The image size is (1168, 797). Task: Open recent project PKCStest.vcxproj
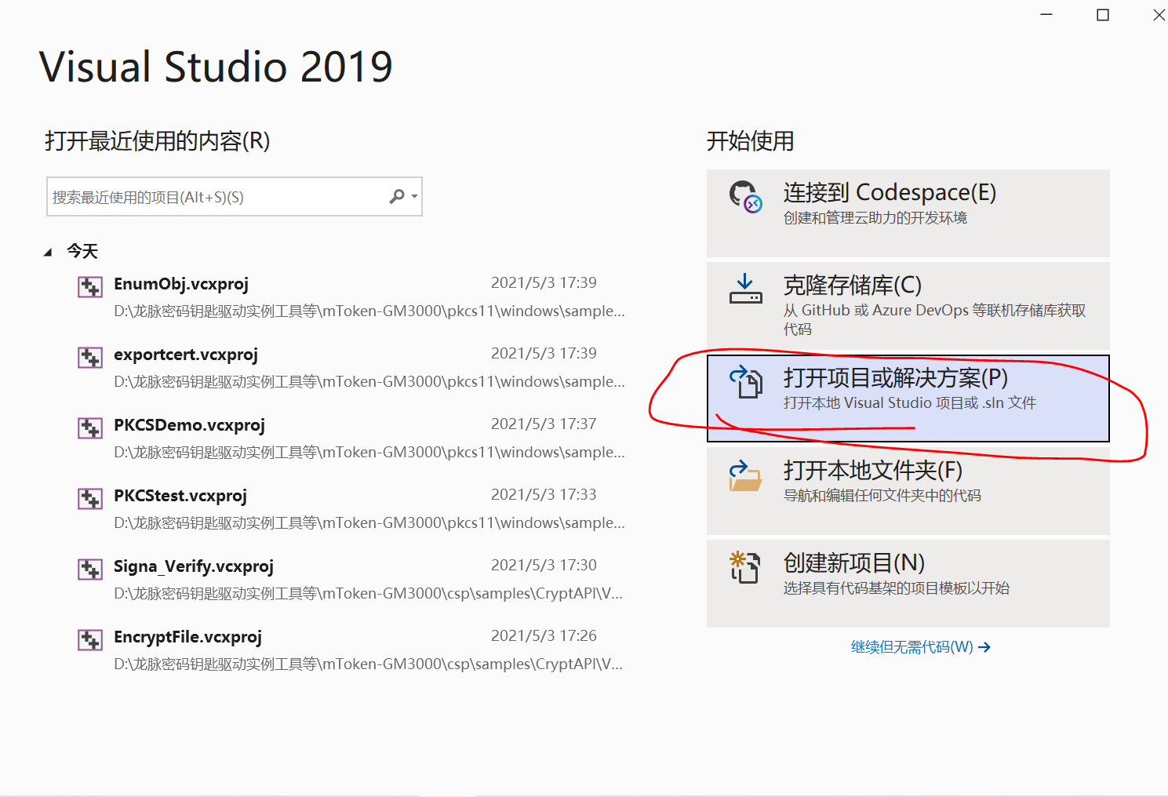353,509
